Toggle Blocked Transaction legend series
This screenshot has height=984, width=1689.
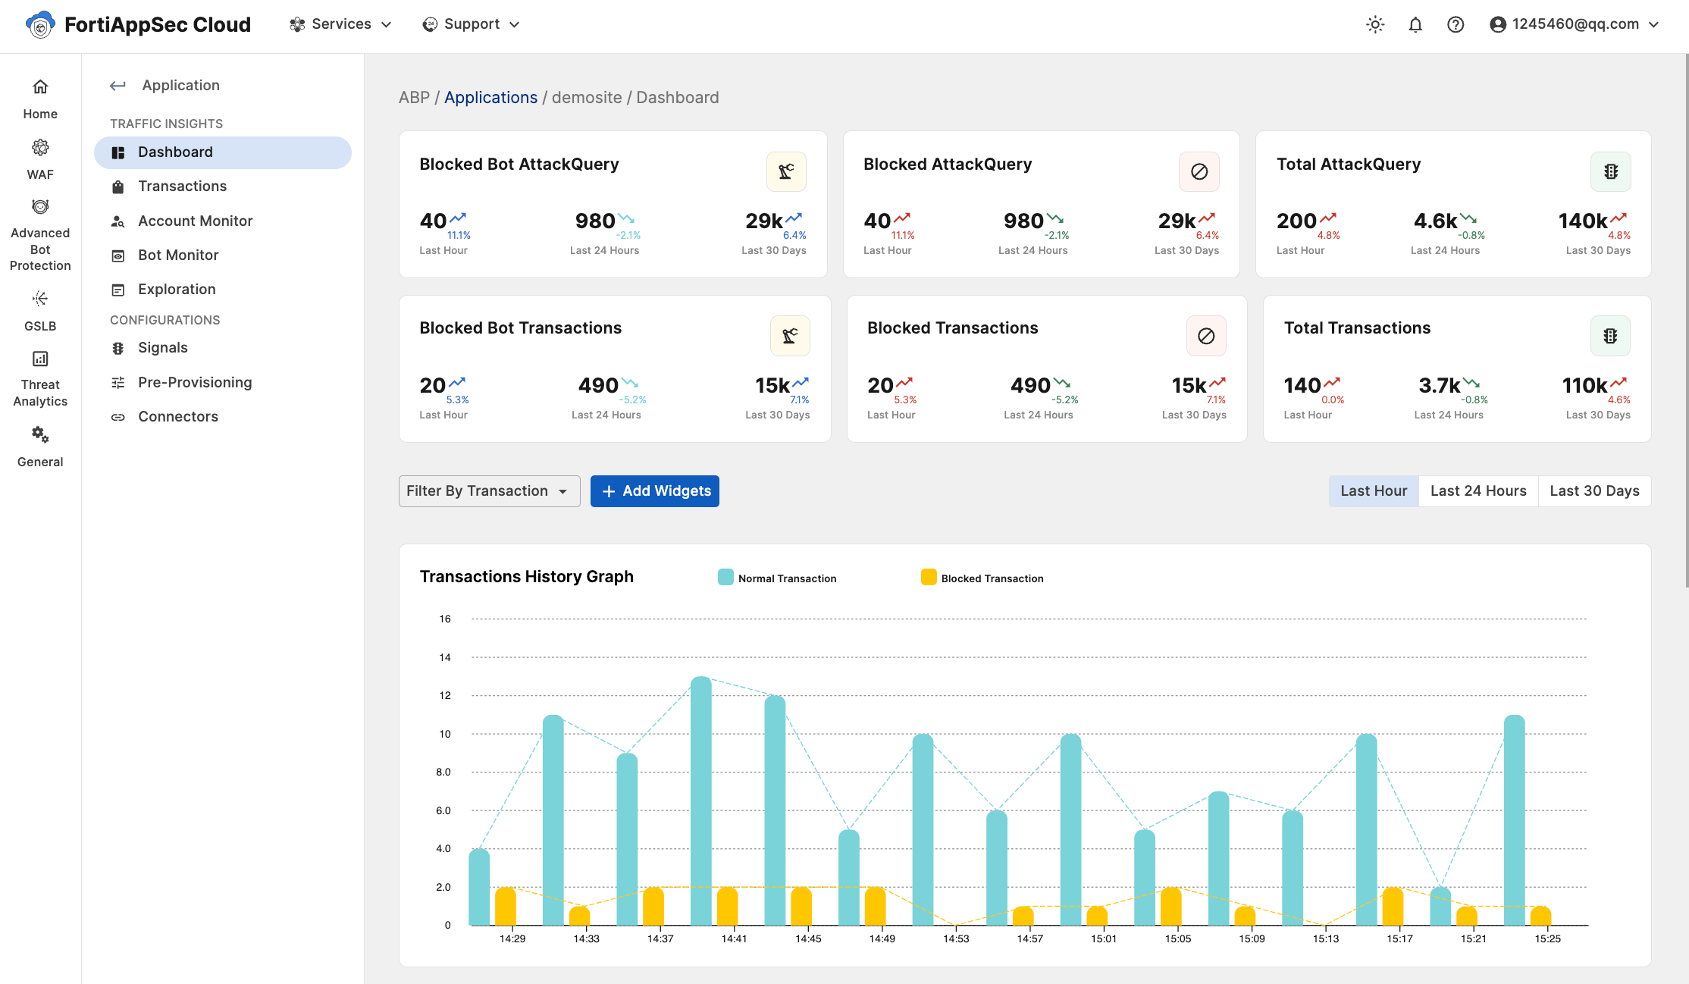point(982,578)
